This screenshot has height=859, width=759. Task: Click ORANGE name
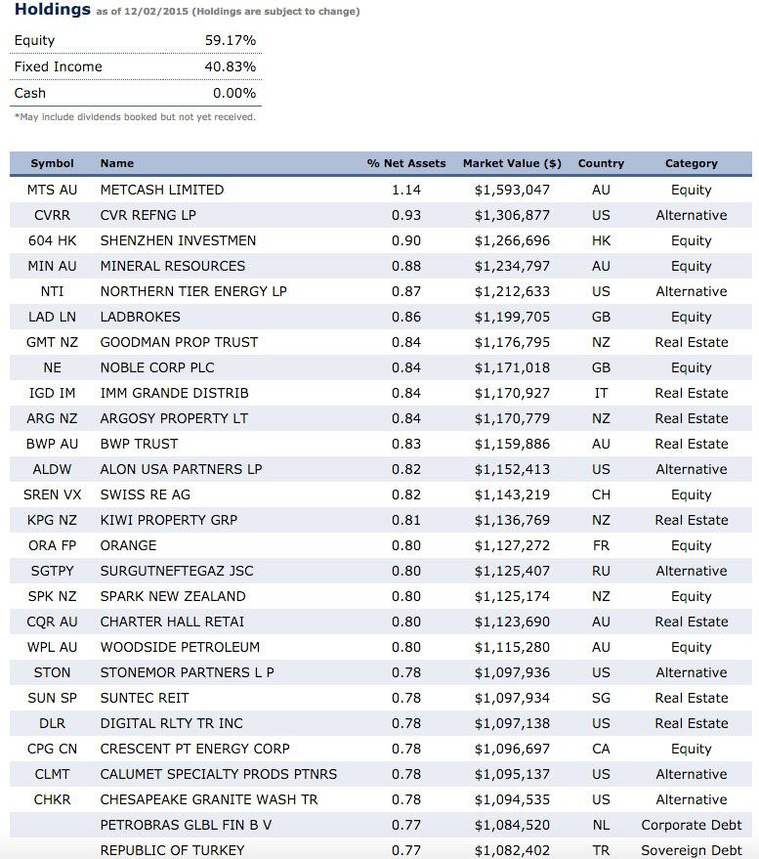click(128, 545)
